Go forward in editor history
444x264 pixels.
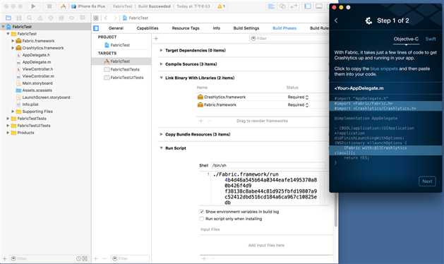coord(115,18)
